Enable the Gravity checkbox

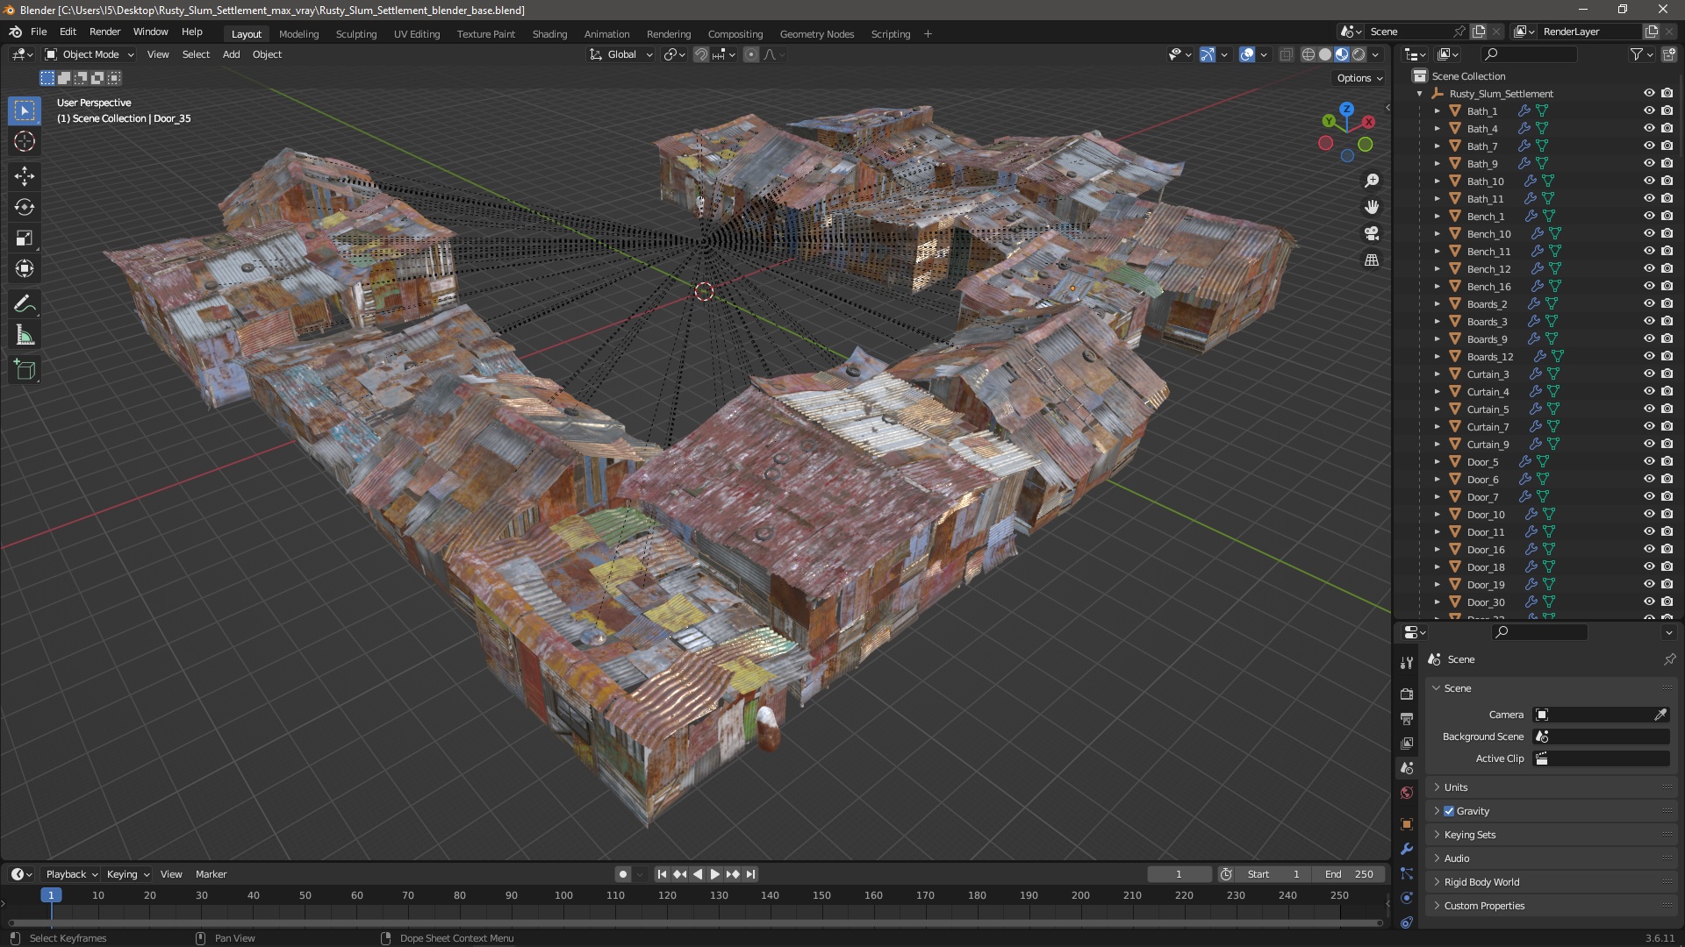1449,811
